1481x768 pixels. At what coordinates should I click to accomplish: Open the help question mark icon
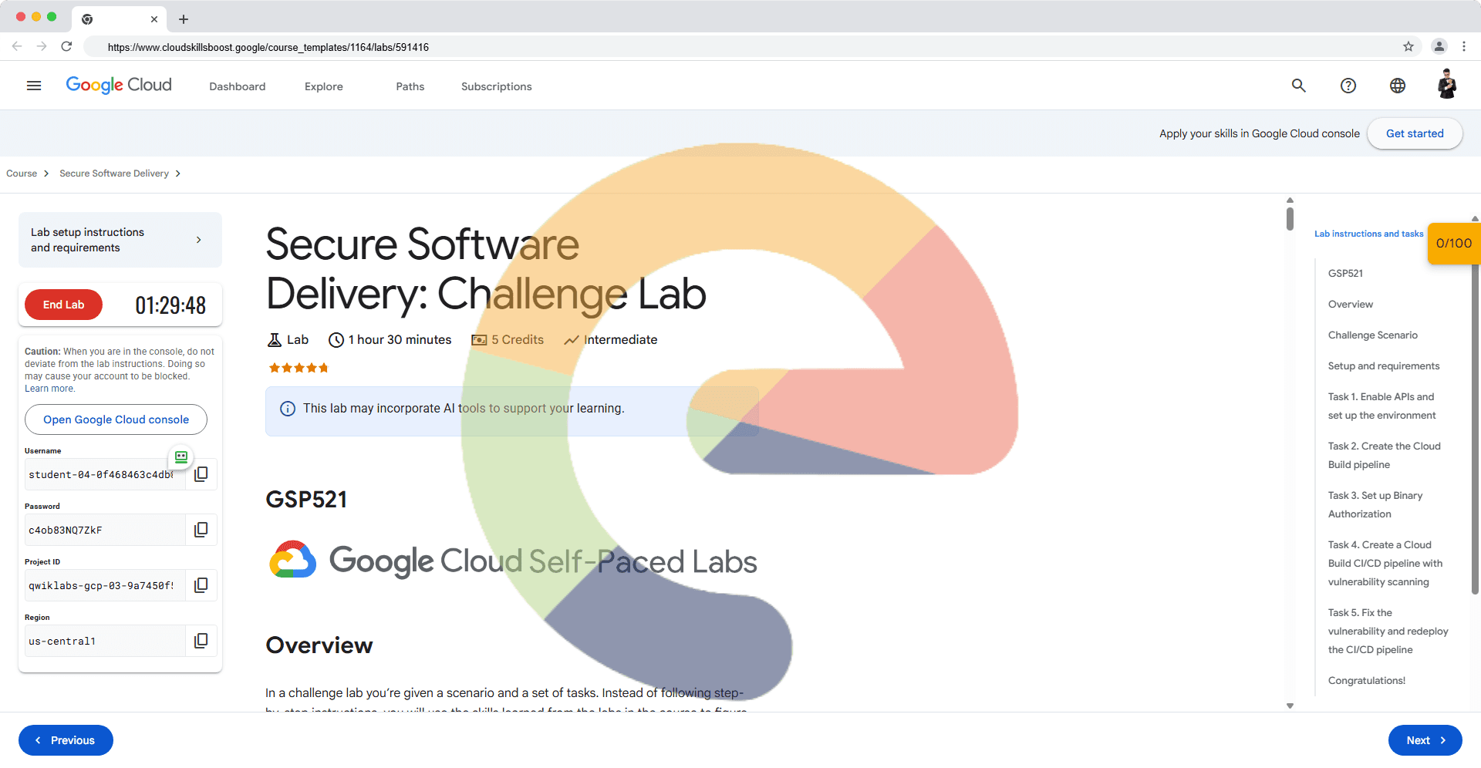tap(1348, 86)
